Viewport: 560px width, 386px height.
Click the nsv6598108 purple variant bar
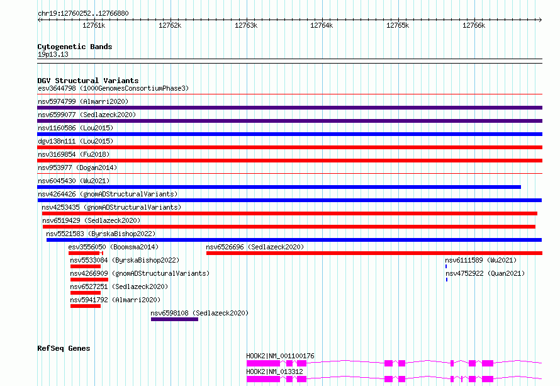click(174, 319)
